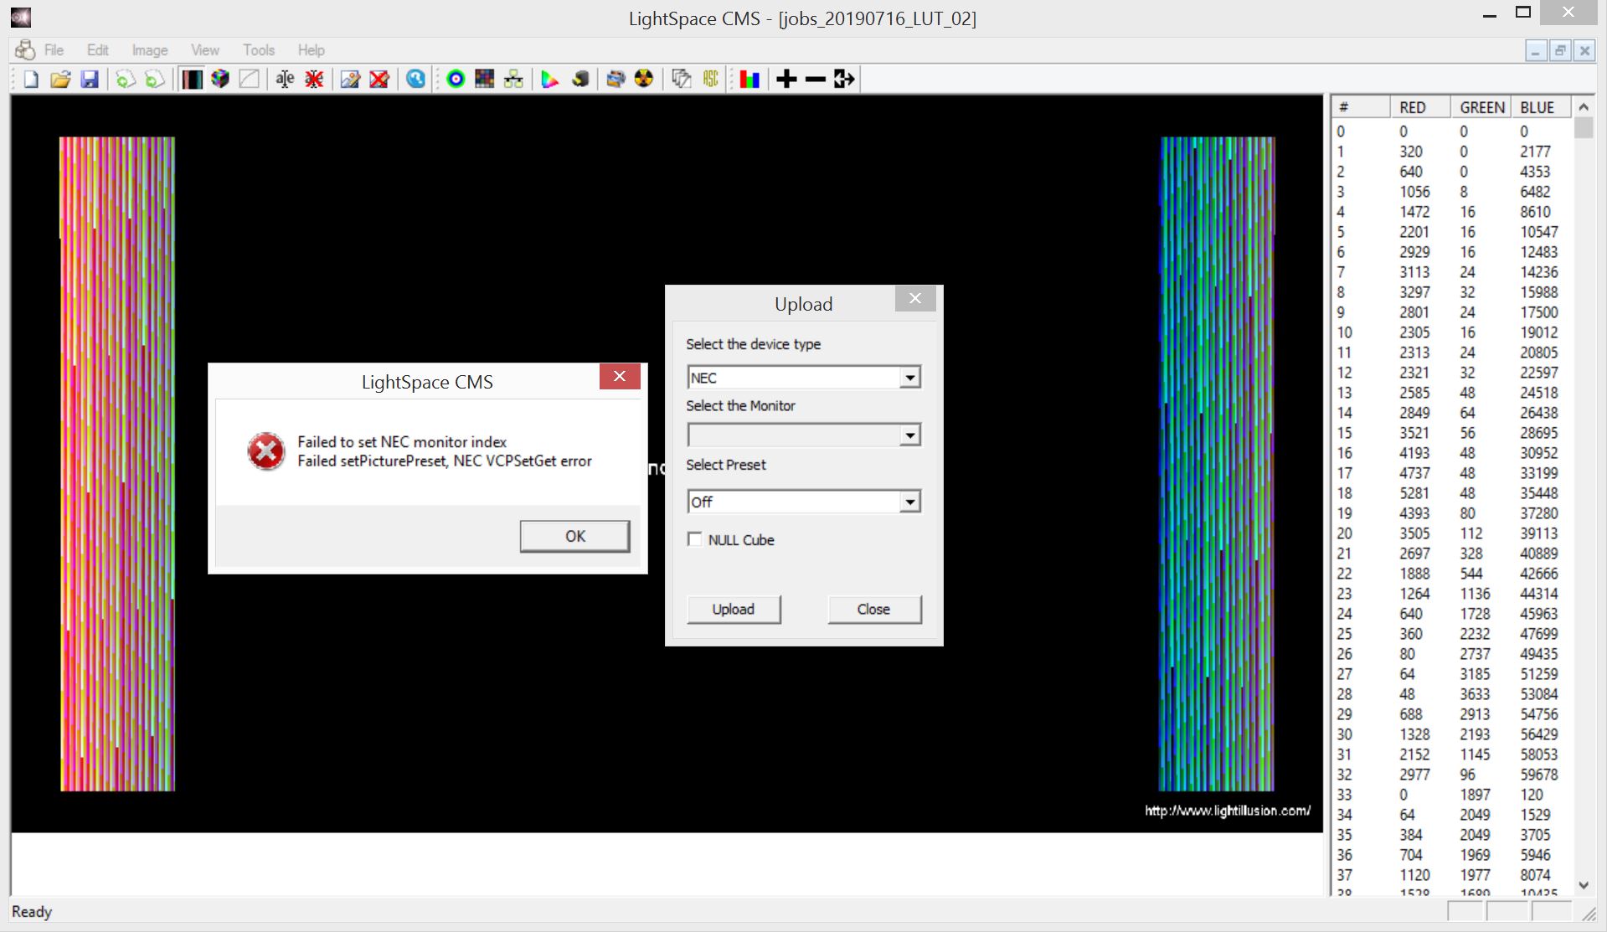Expand the Select Preset dropdown showing Off
Image resolution: width=1607 pixels, height=932 pixels.
click(910, 502)
